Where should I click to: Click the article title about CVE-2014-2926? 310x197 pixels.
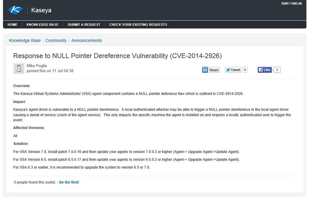(x=117, y=56)
